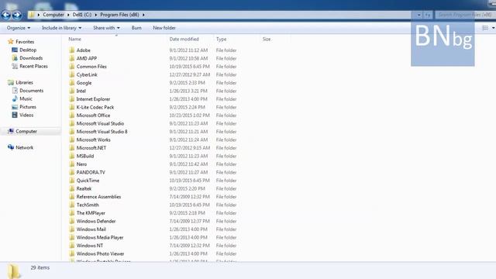This screenshot has width=496, height=279.
Task: Select the Microsoft.NET folder
Action: click(91, 148)
